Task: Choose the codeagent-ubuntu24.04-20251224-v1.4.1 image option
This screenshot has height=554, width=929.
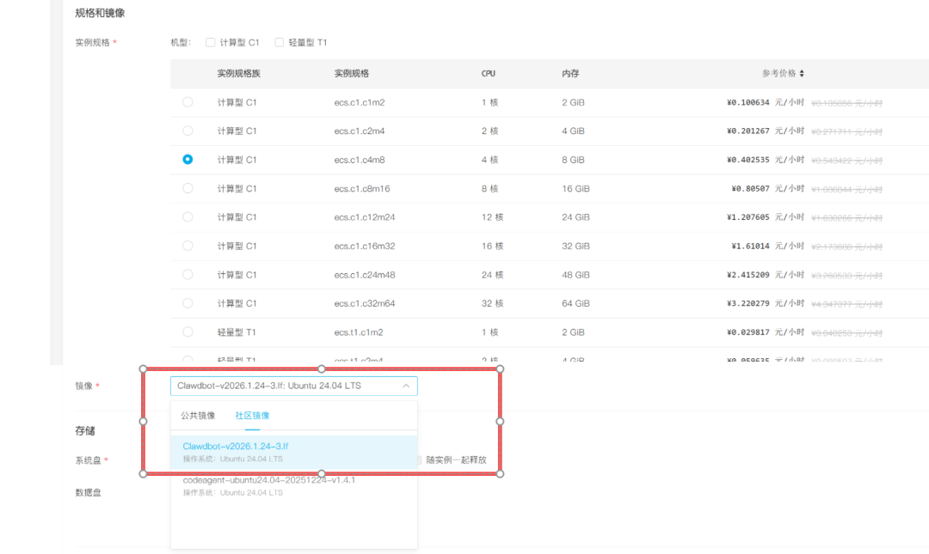Action: [x=294, y=486]
